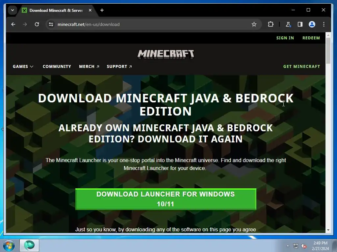This screenshot has height=252, width=337.
Task: Open Chrome three-dot menu
Action: click(x=324, y=24)
